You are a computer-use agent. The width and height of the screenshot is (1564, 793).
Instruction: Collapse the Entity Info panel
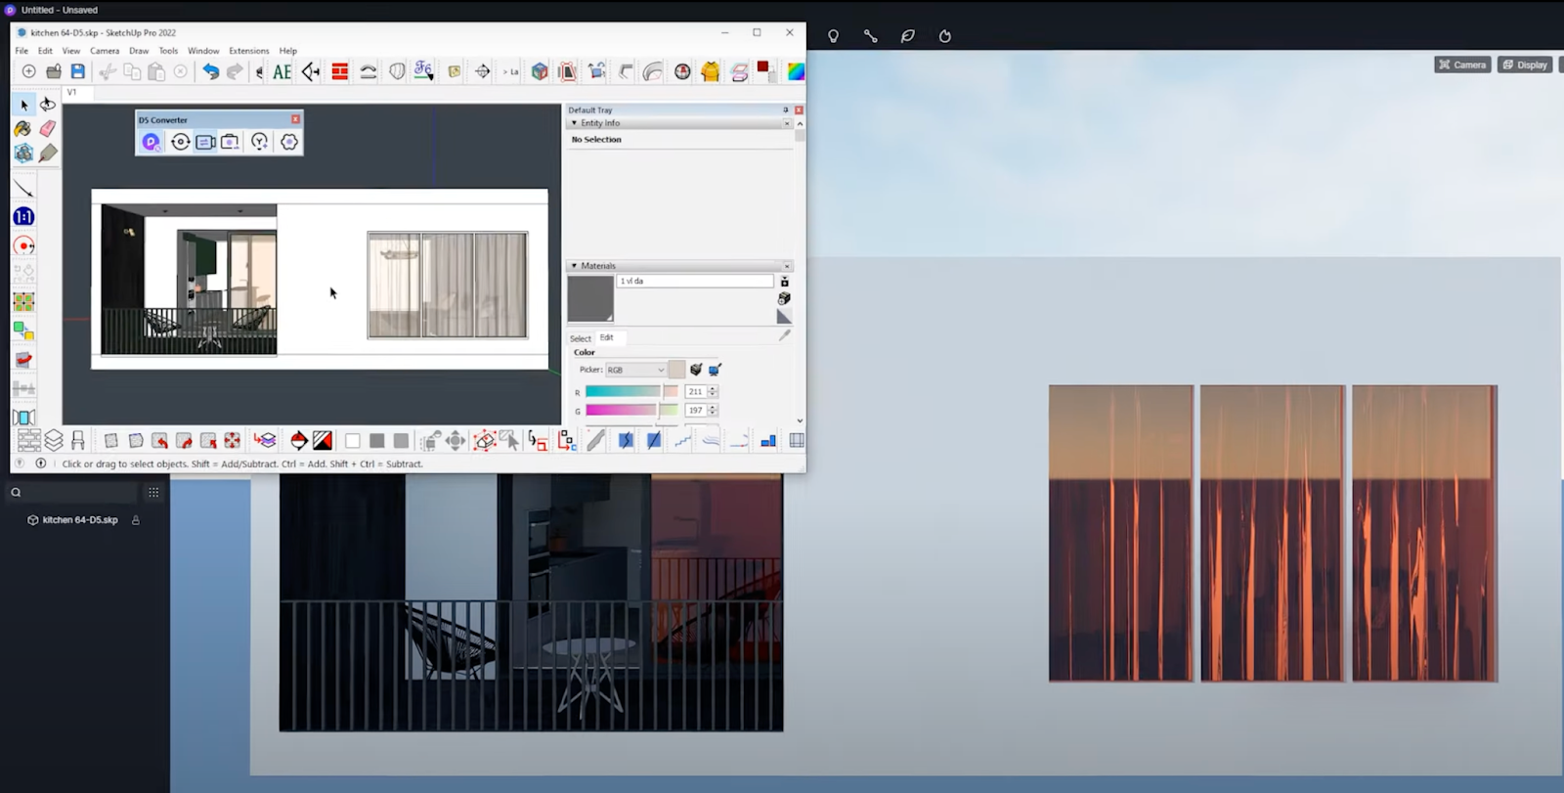point(574,123)
